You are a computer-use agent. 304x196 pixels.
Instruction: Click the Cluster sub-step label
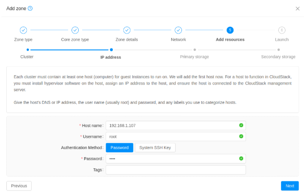(27, 57)
